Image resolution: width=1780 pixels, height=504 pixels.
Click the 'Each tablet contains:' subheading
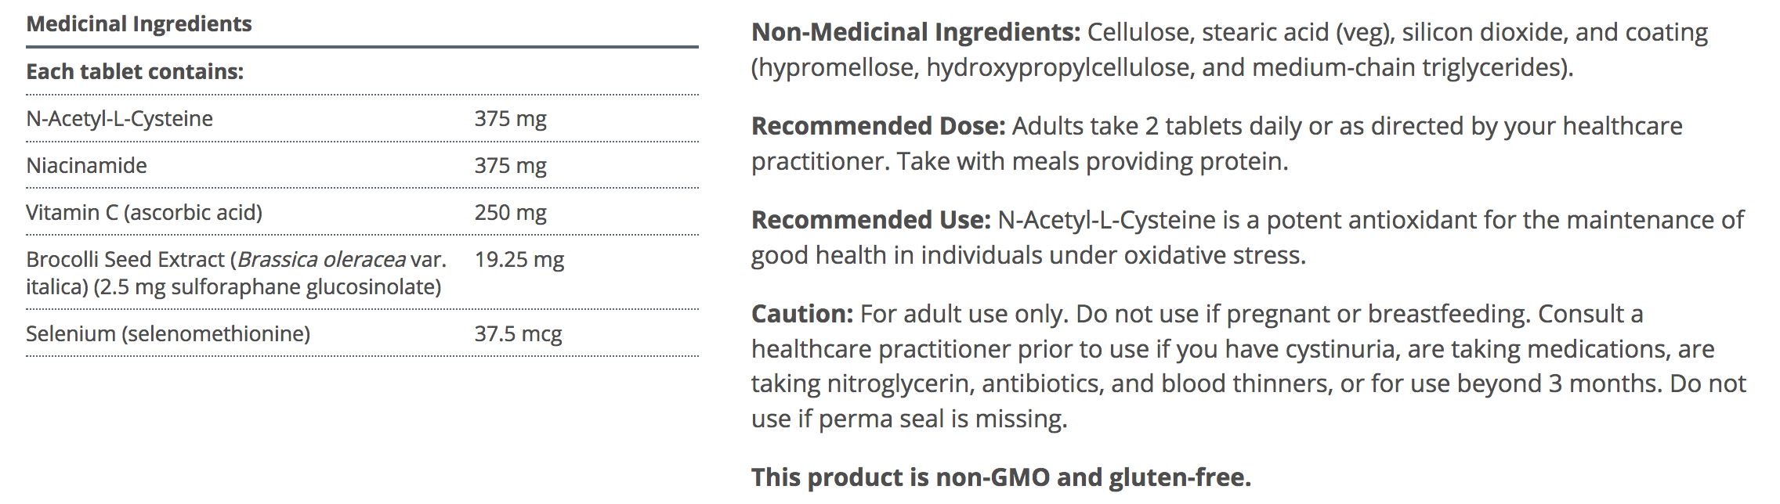pos(135,72)
